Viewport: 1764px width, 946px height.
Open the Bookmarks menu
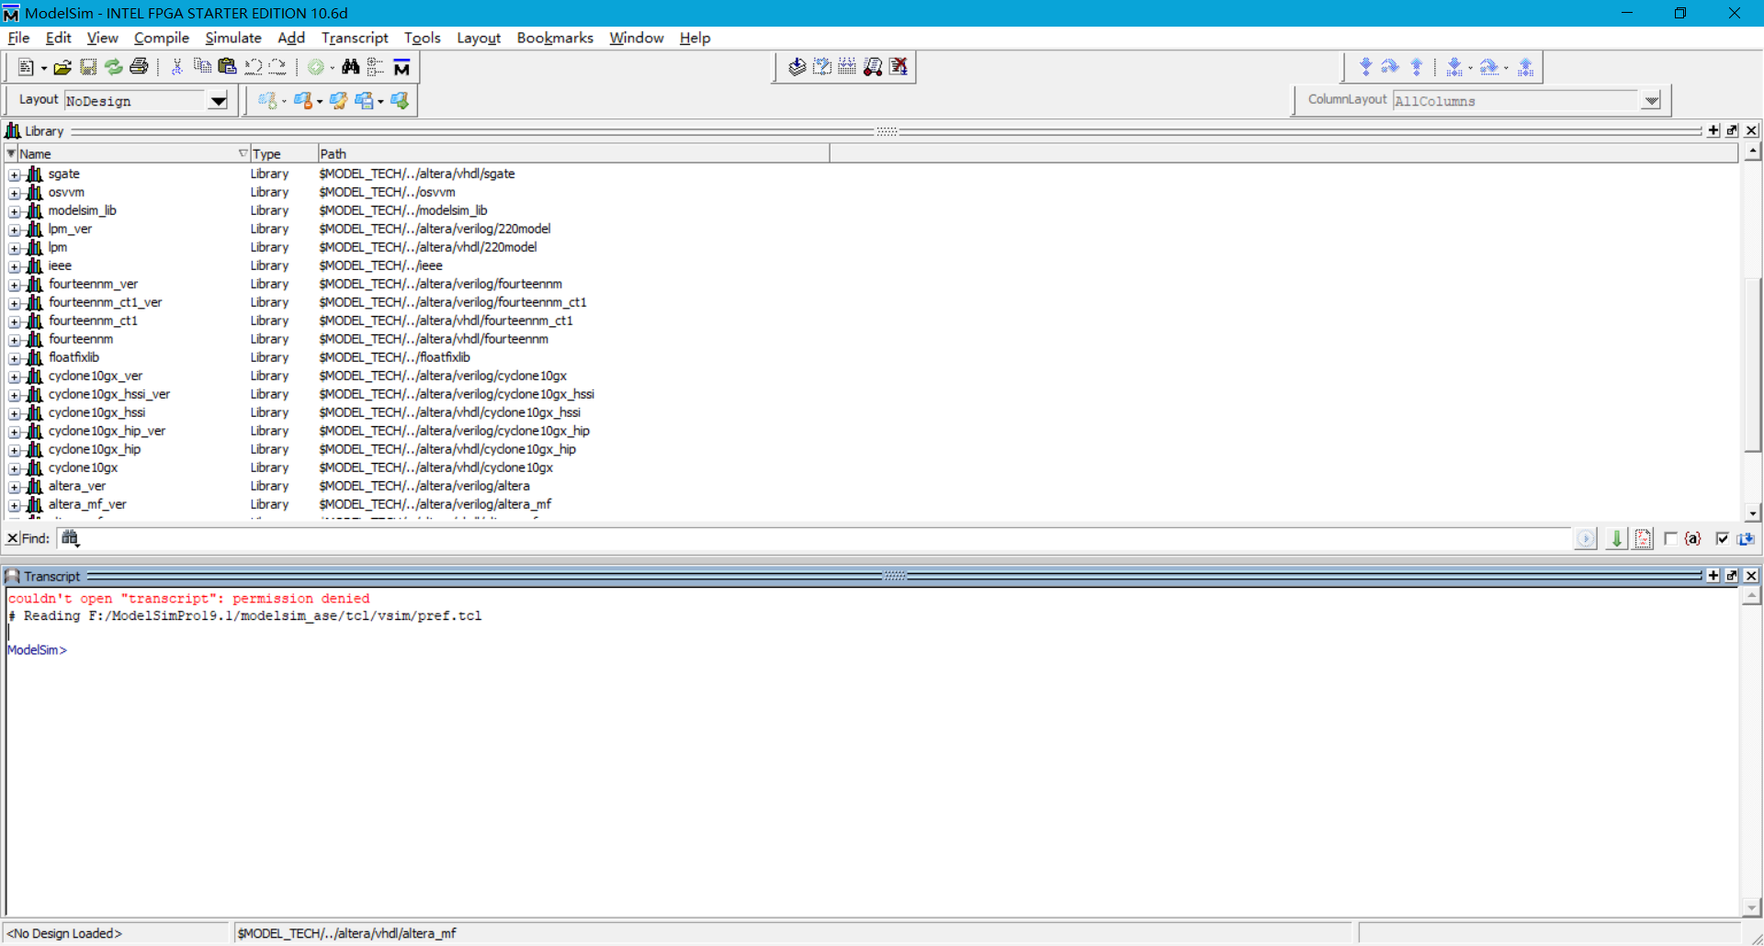pos(555,38)
